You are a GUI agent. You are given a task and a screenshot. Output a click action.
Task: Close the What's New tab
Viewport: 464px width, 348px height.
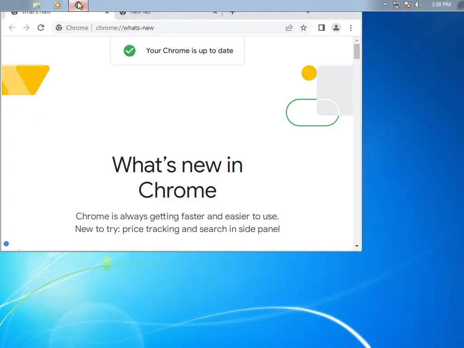[107, 12]
